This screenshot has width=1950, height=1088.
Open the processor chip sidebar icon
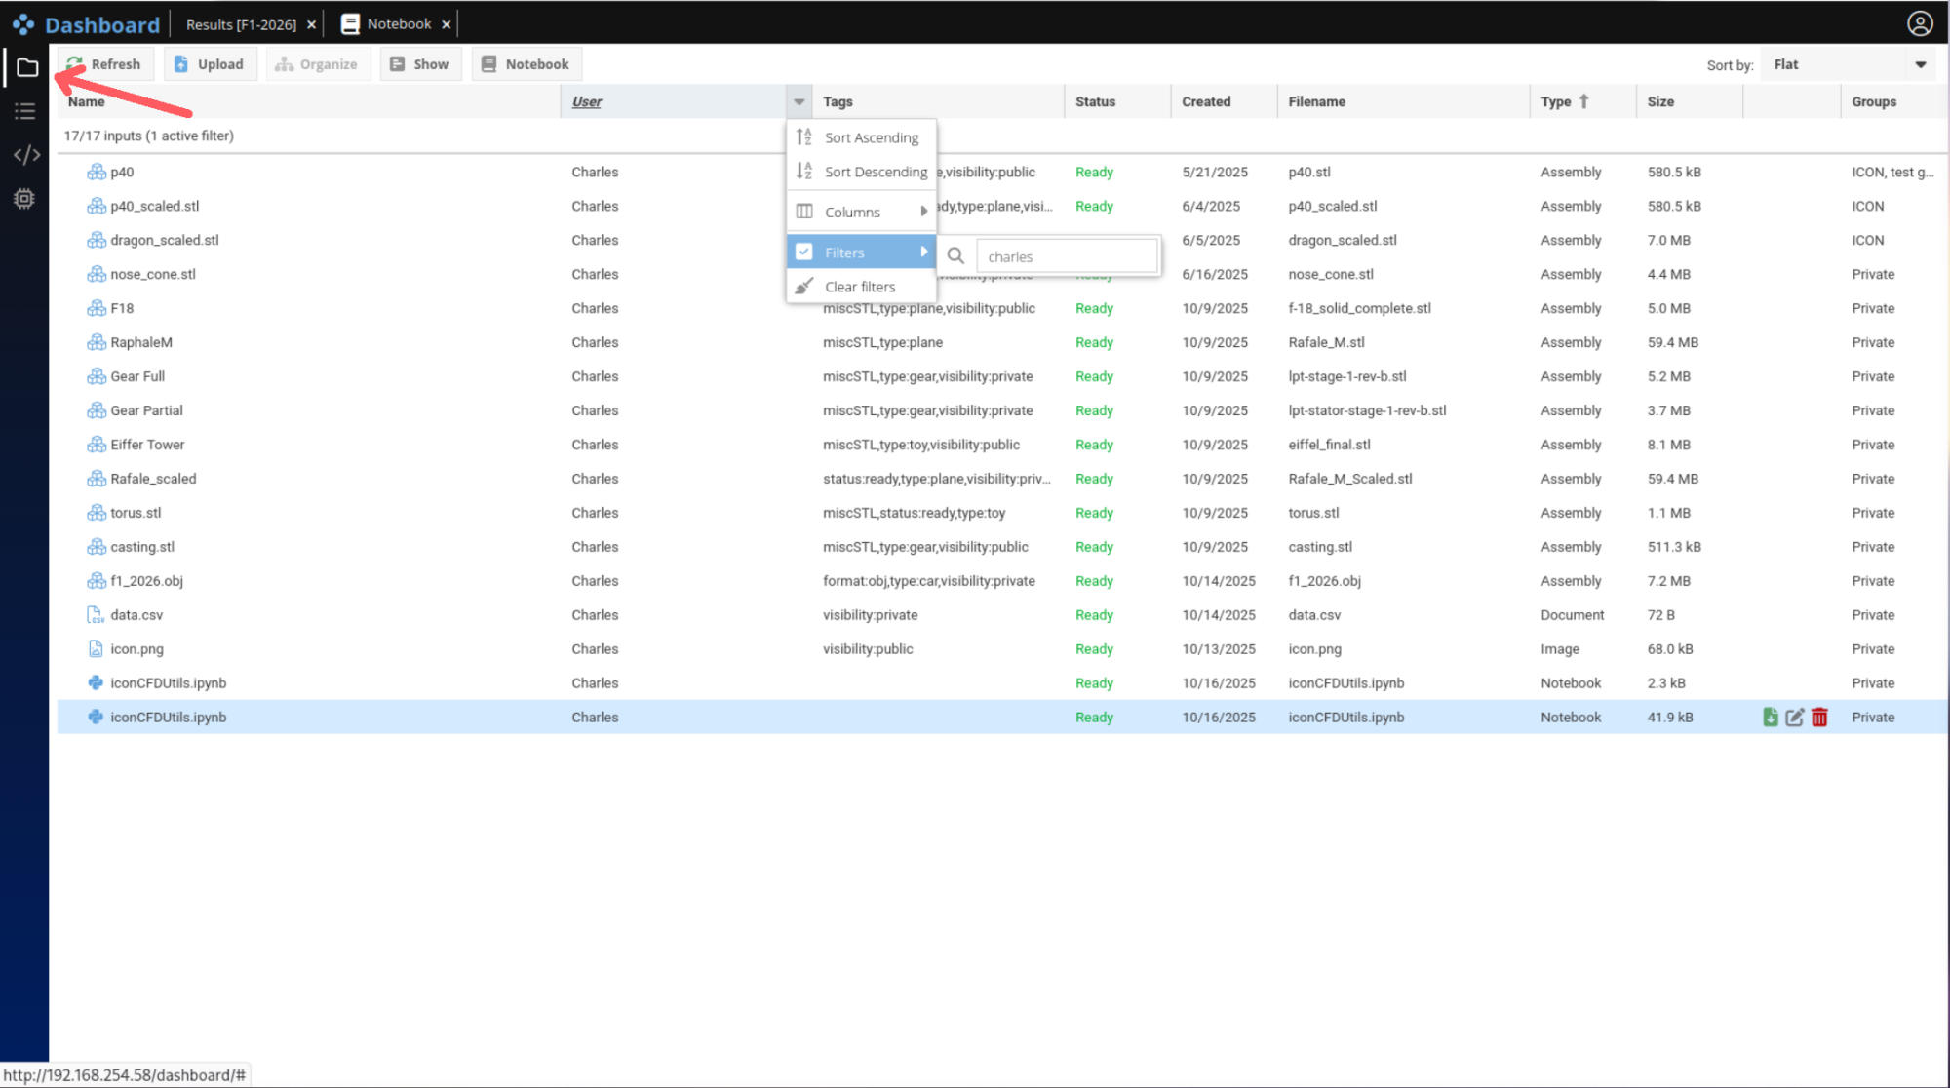pos(24,199)
